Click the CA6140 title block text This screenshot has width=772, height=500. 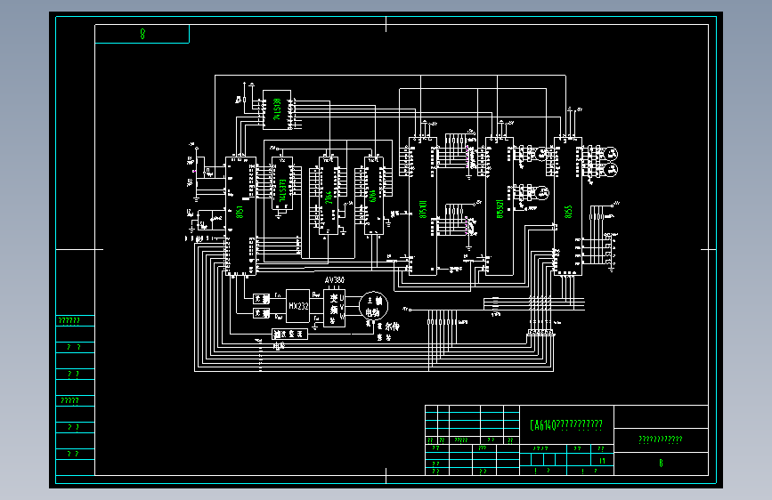coord(566,424)
